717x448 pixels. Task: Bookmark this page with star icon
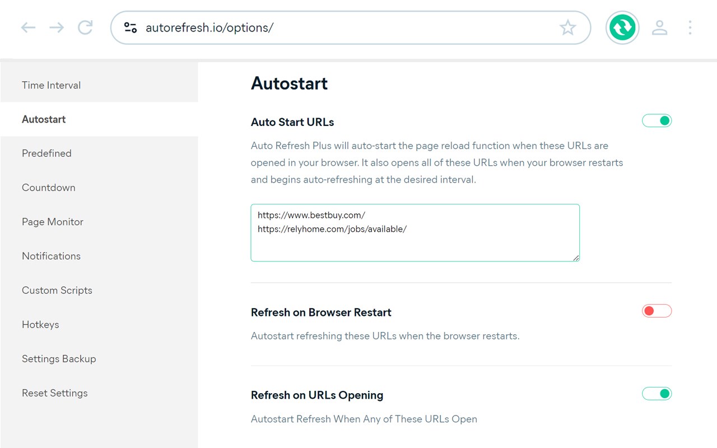567,27
